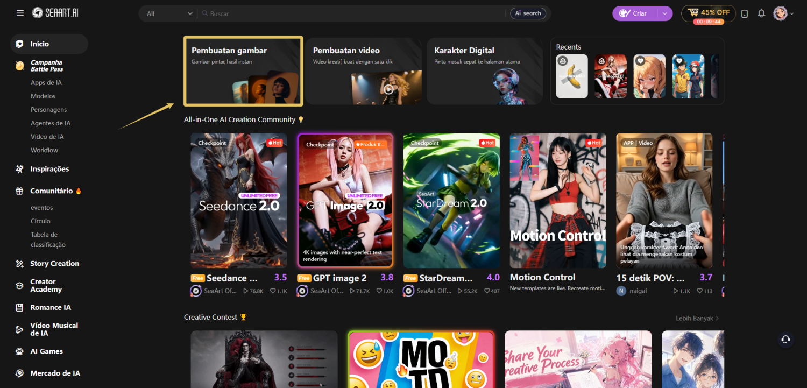Screen dimensions: 807x388
Task: Click the red shoes recent thumbnail
Action: point(611,76)
